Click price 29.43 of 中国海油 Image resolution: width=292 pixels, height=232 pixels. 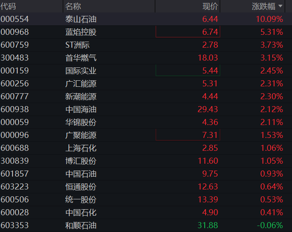point(208,109)
